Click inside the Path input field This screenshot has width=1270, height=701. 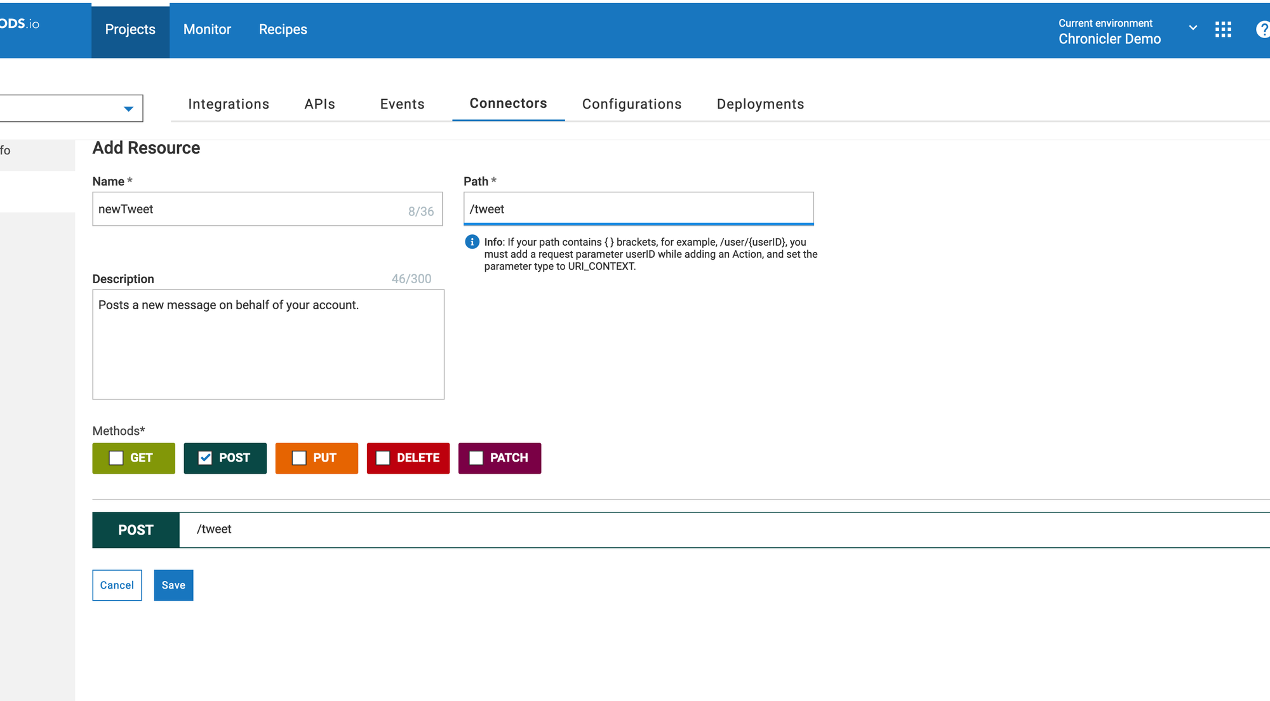pos(638,209)
